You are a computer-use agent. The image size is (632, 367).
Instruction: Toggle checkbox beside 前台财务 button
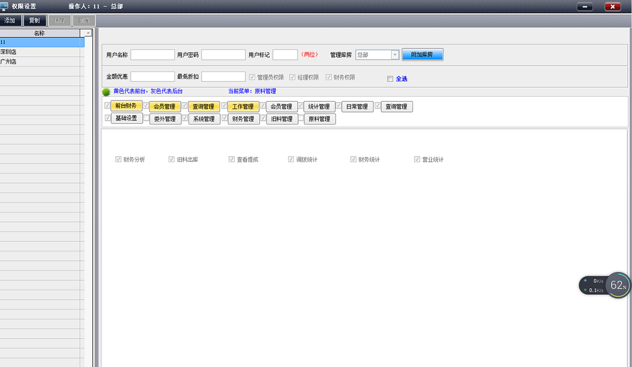[x=107, y=105]
